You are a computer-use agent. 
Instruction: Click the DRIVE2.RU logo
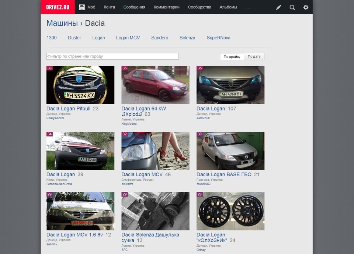[58, 7]
